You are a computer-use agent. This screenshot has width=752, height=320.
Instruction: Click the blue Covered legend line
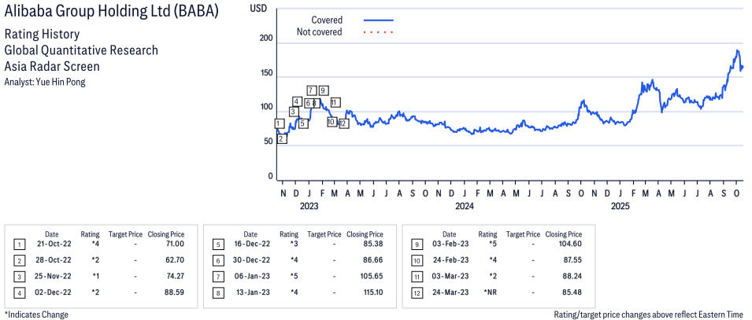pos(378,20)
